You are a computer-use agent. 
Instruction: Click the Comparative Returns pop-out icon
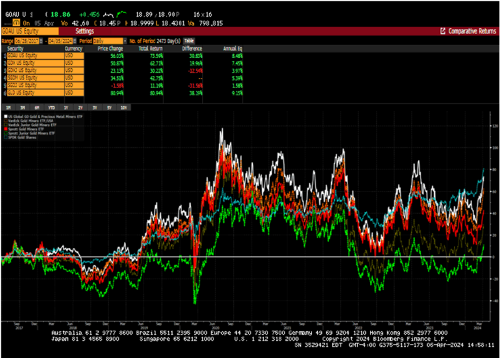443,31
